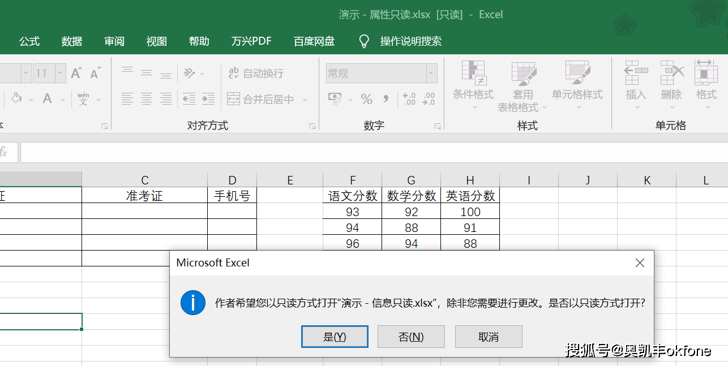
Task: Click the Fill Color paint bucket
Action: 16,99
